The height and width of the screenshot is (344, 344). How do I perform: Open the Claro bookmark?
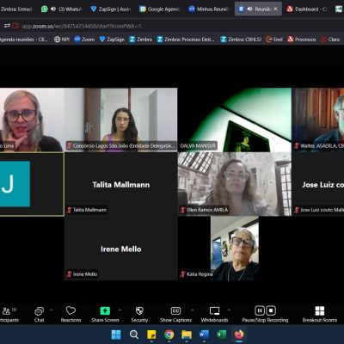coord(330,40)
